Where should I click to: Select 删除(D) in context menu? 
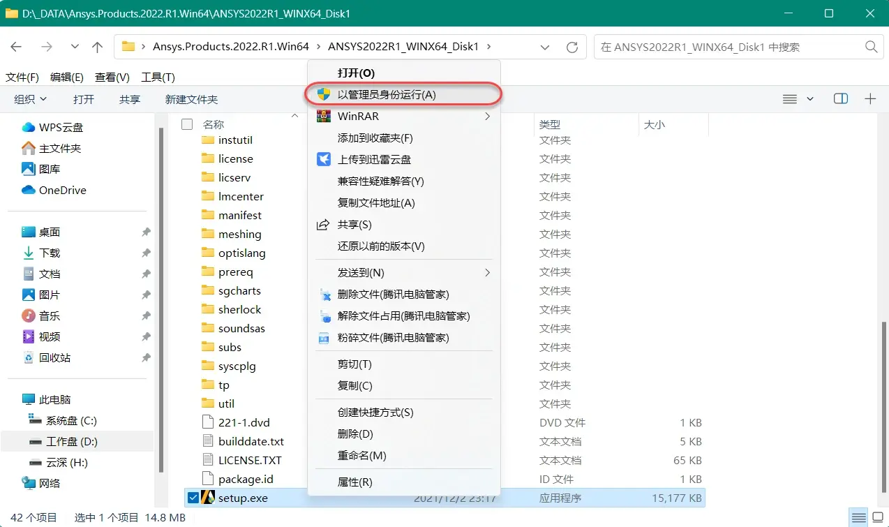click(x=403, y=433)
